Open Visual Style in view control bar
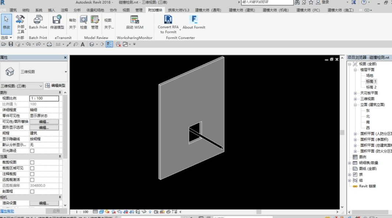The width and height of the screenshot is (392, 218). 101,212
